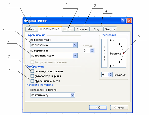Decrease градусов value with down arrow
This screenshot has width=149, height=115.
pyautogui.click(x=110, y=75)
